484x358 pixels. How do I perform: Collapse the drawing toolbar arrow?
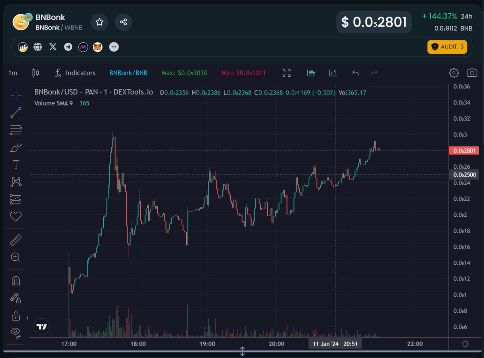pos(28,318)
